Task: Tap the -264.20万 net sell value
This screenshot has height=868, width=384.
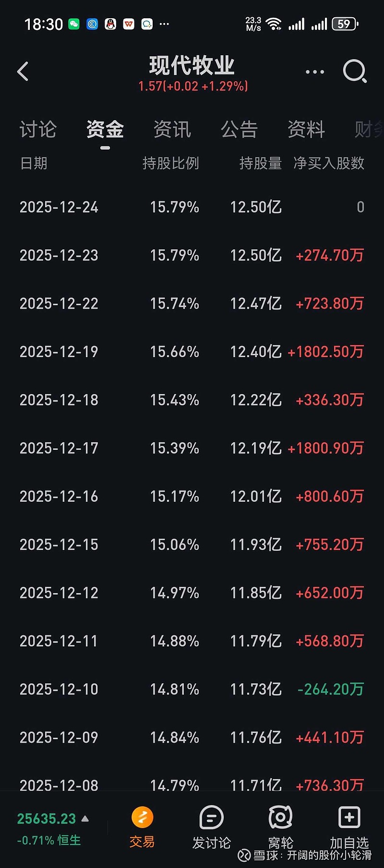Action: click(x=331, y=689)
